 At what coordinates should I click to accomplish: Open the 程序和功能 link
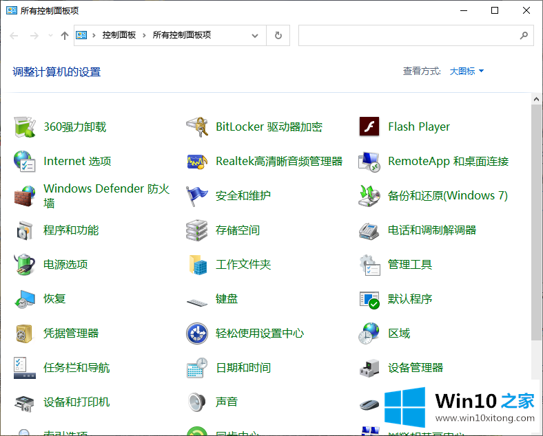coord(71,230)
